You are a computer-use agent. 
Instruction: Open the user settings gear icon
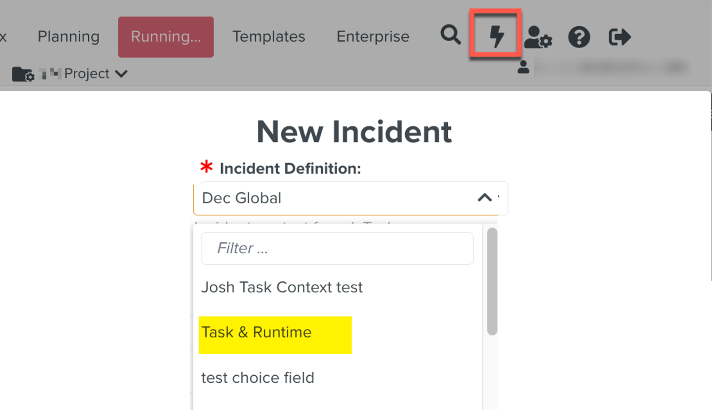tap(538, 37)
